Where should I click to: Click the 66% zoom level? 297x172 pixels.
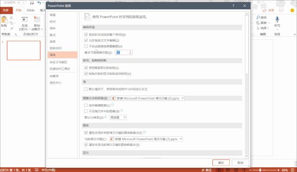click(284, 170)
